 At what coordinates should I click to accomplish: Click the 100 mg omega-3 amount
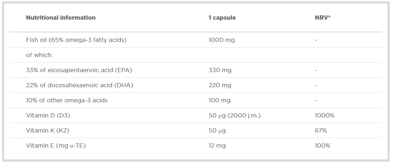pyautogui.click(x=219, y=100)
